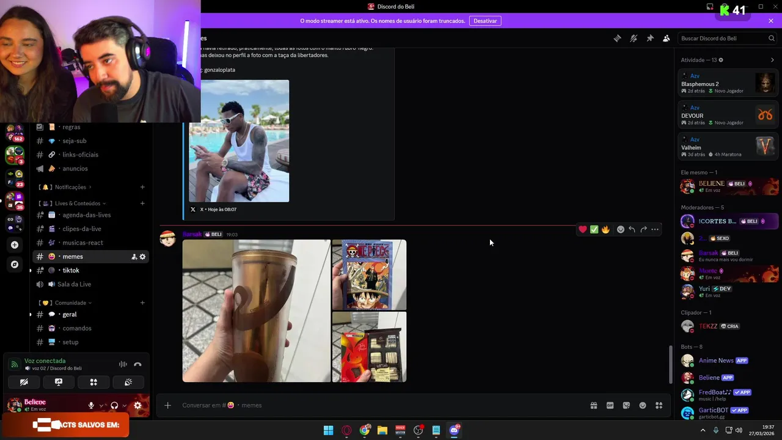Click Desativar streamer mode button
Image resolution: width=782 pixels, height=440 pixels.
coord(485,21)
